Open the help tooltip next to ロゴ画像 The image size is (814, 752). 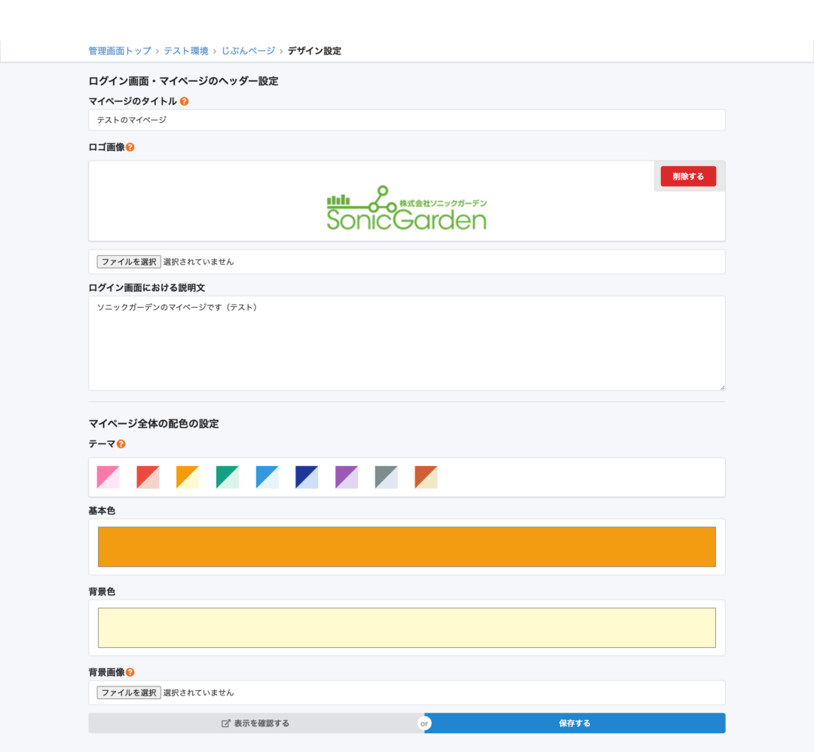129,148
